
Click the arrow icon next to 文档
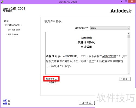9,101
